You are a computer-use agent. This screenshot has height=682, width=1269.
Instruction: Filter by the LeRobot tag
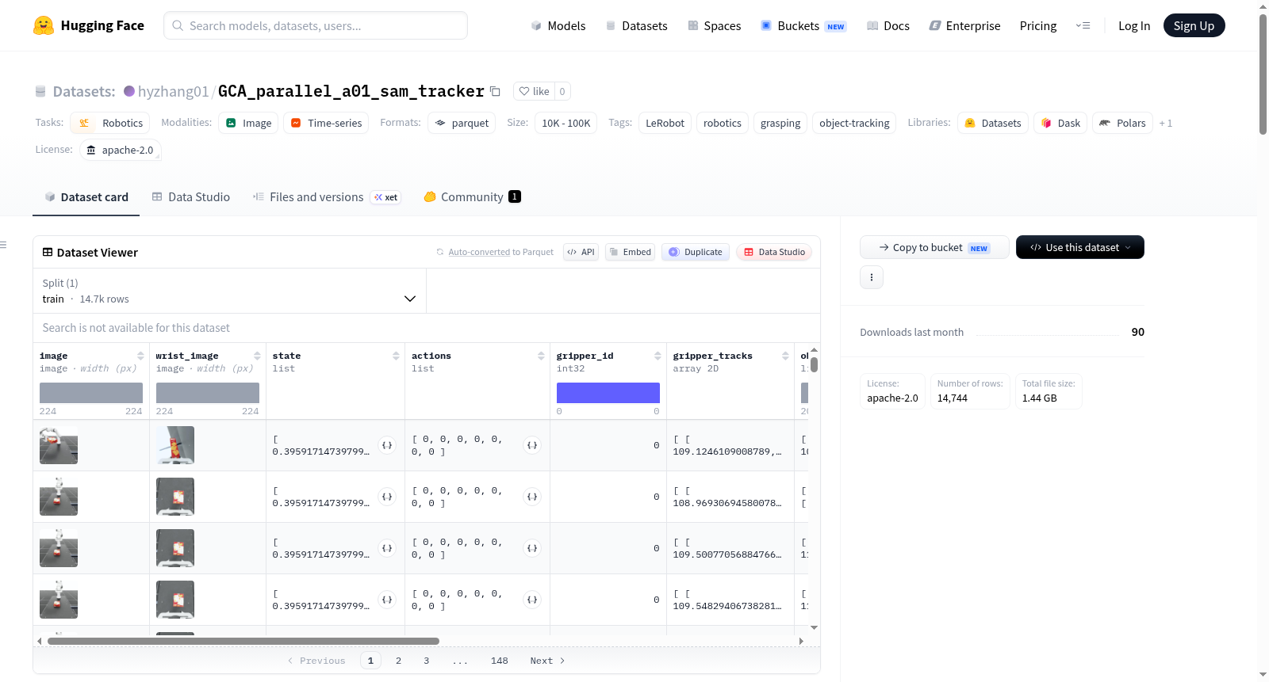coord(665,123)
